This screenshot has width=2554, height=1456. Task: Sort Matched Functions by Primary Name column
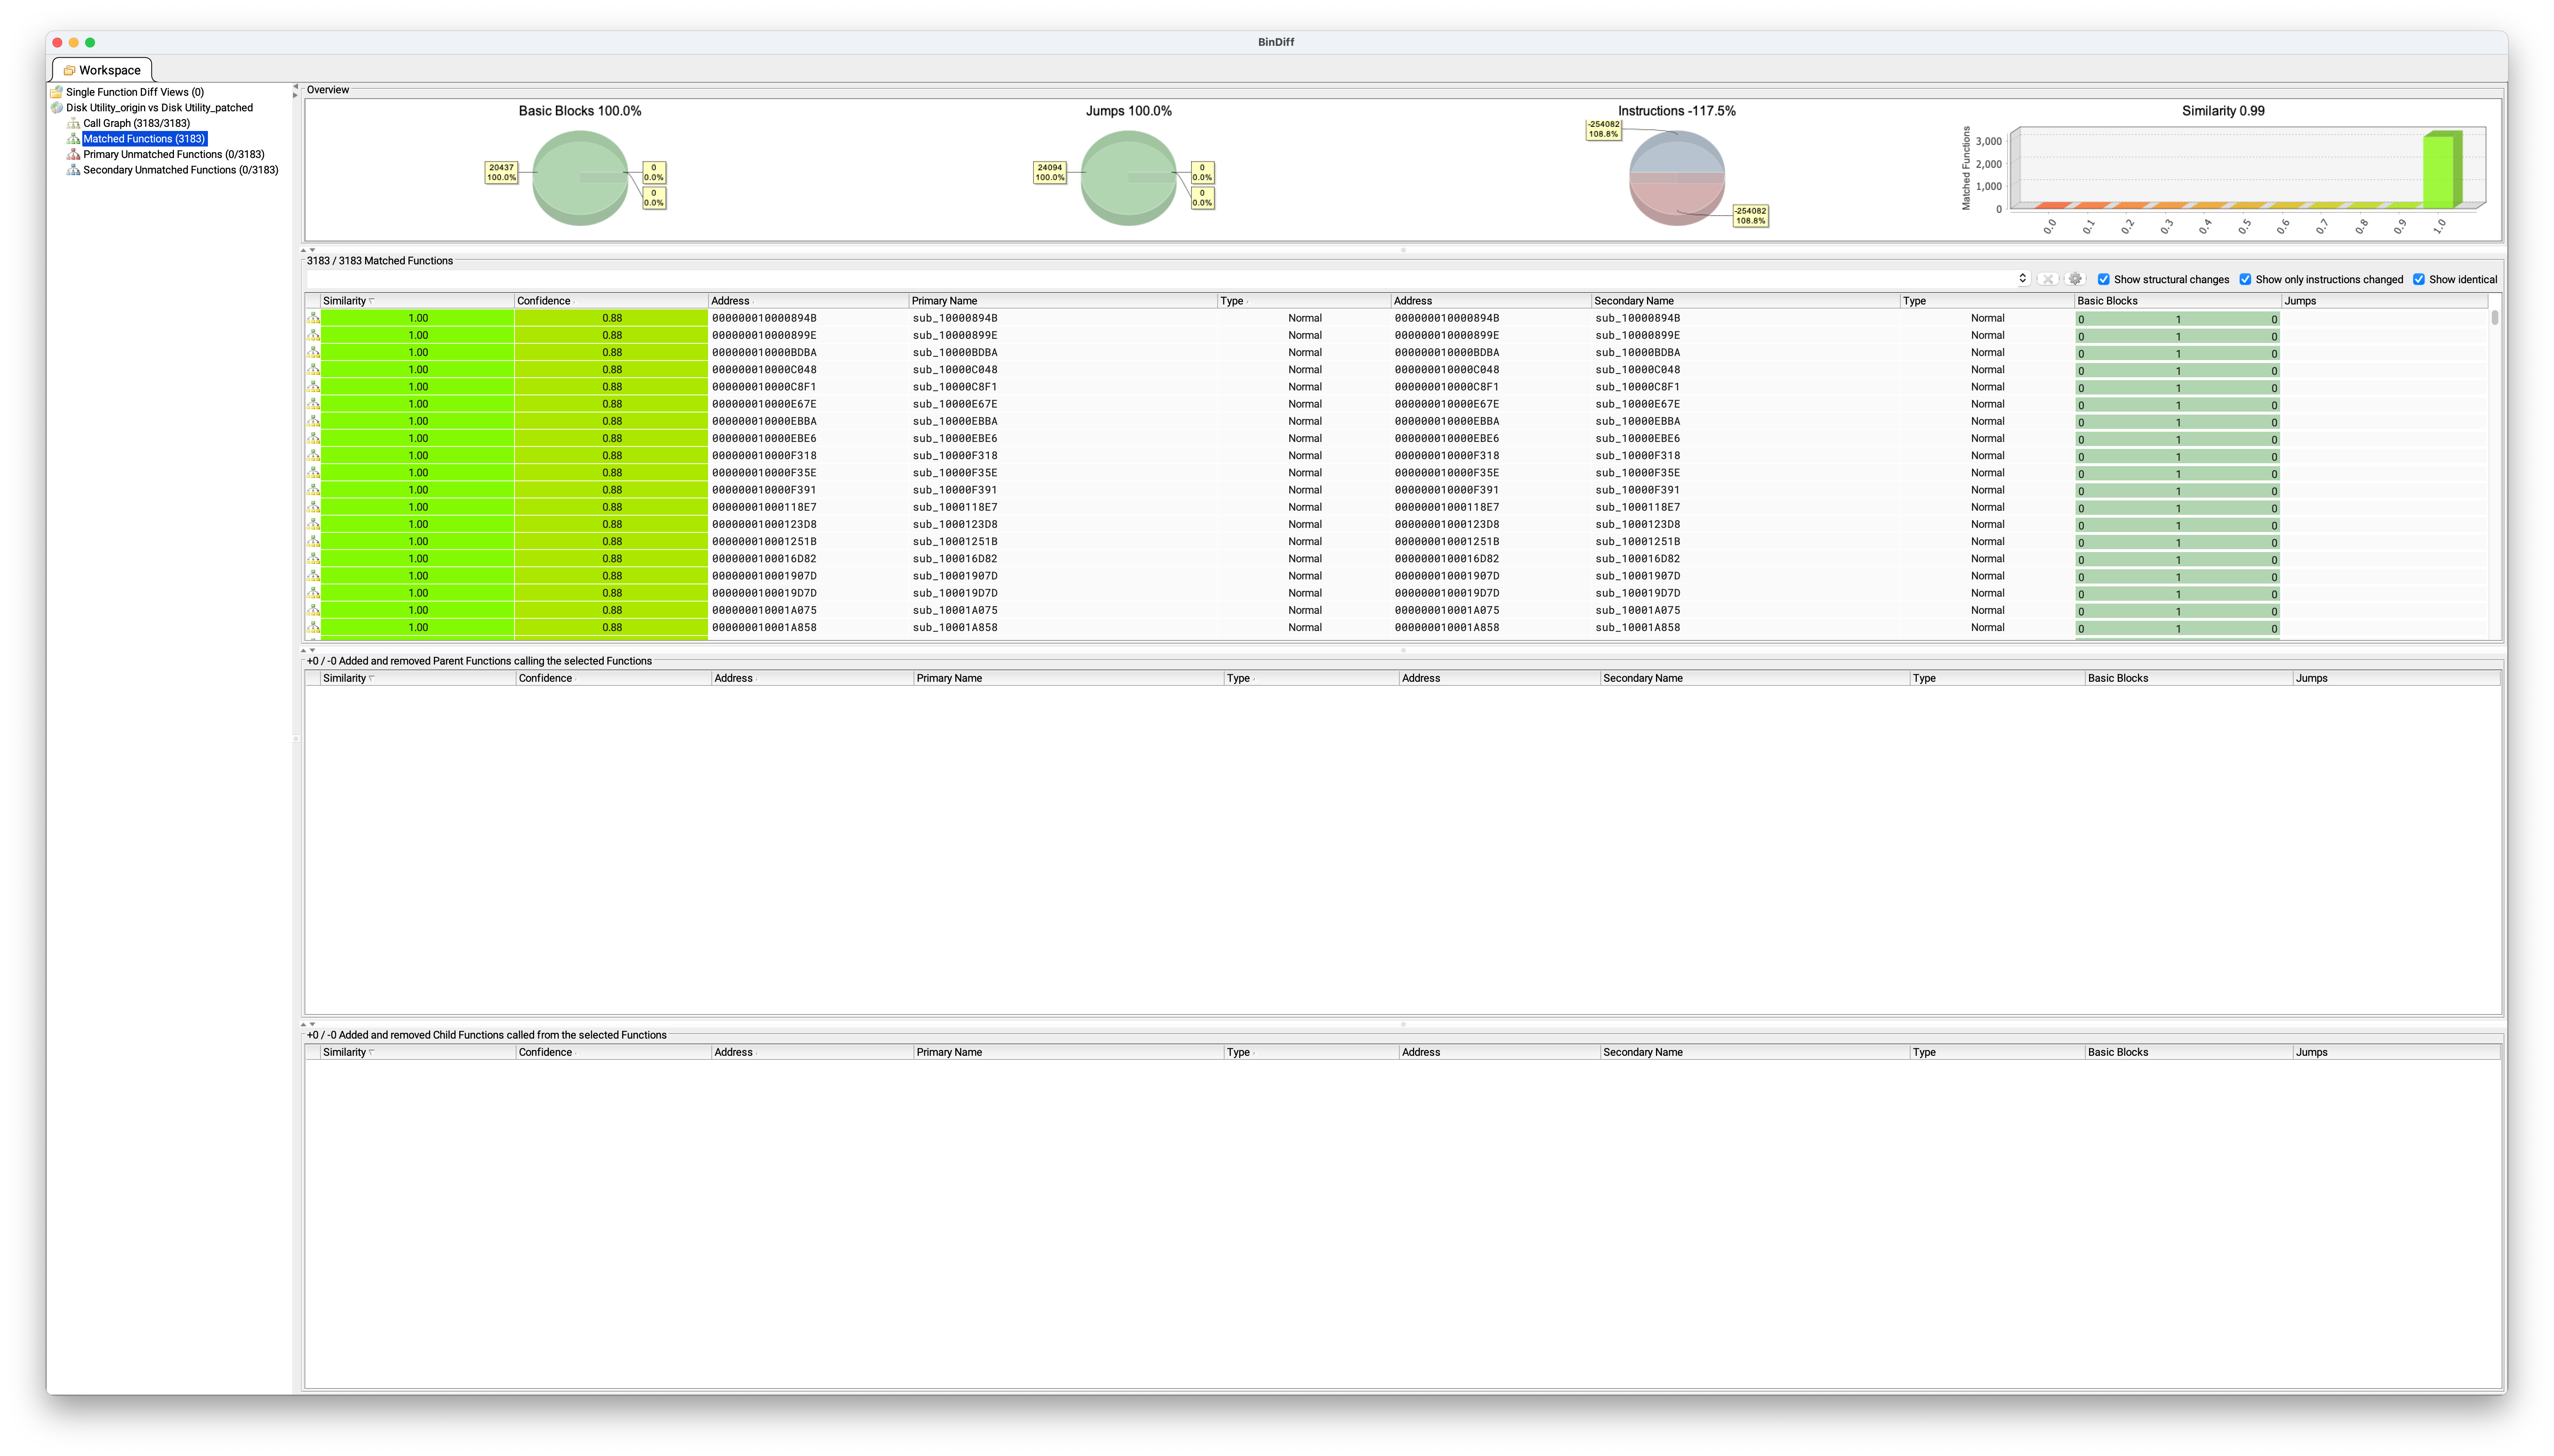tap(1062, 301)
